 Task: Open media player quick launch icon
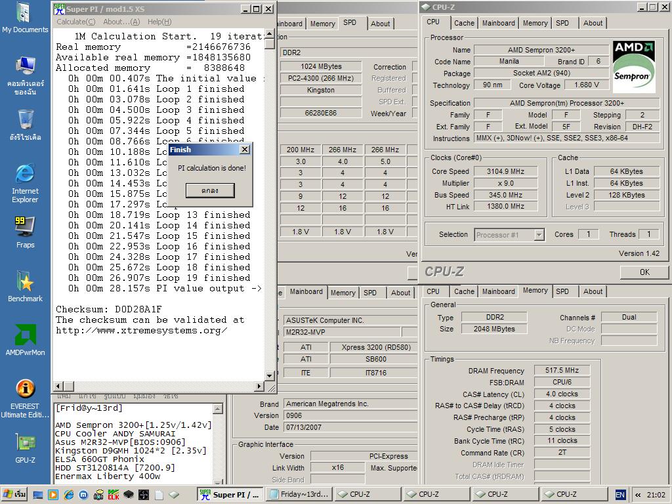pos(53,495)
